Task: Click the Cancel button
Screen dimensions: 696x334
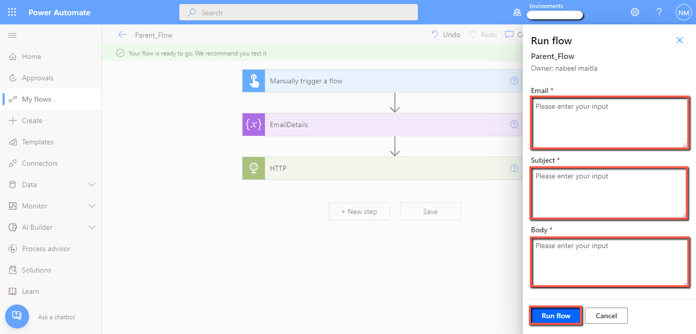Action: click(606, 316)
